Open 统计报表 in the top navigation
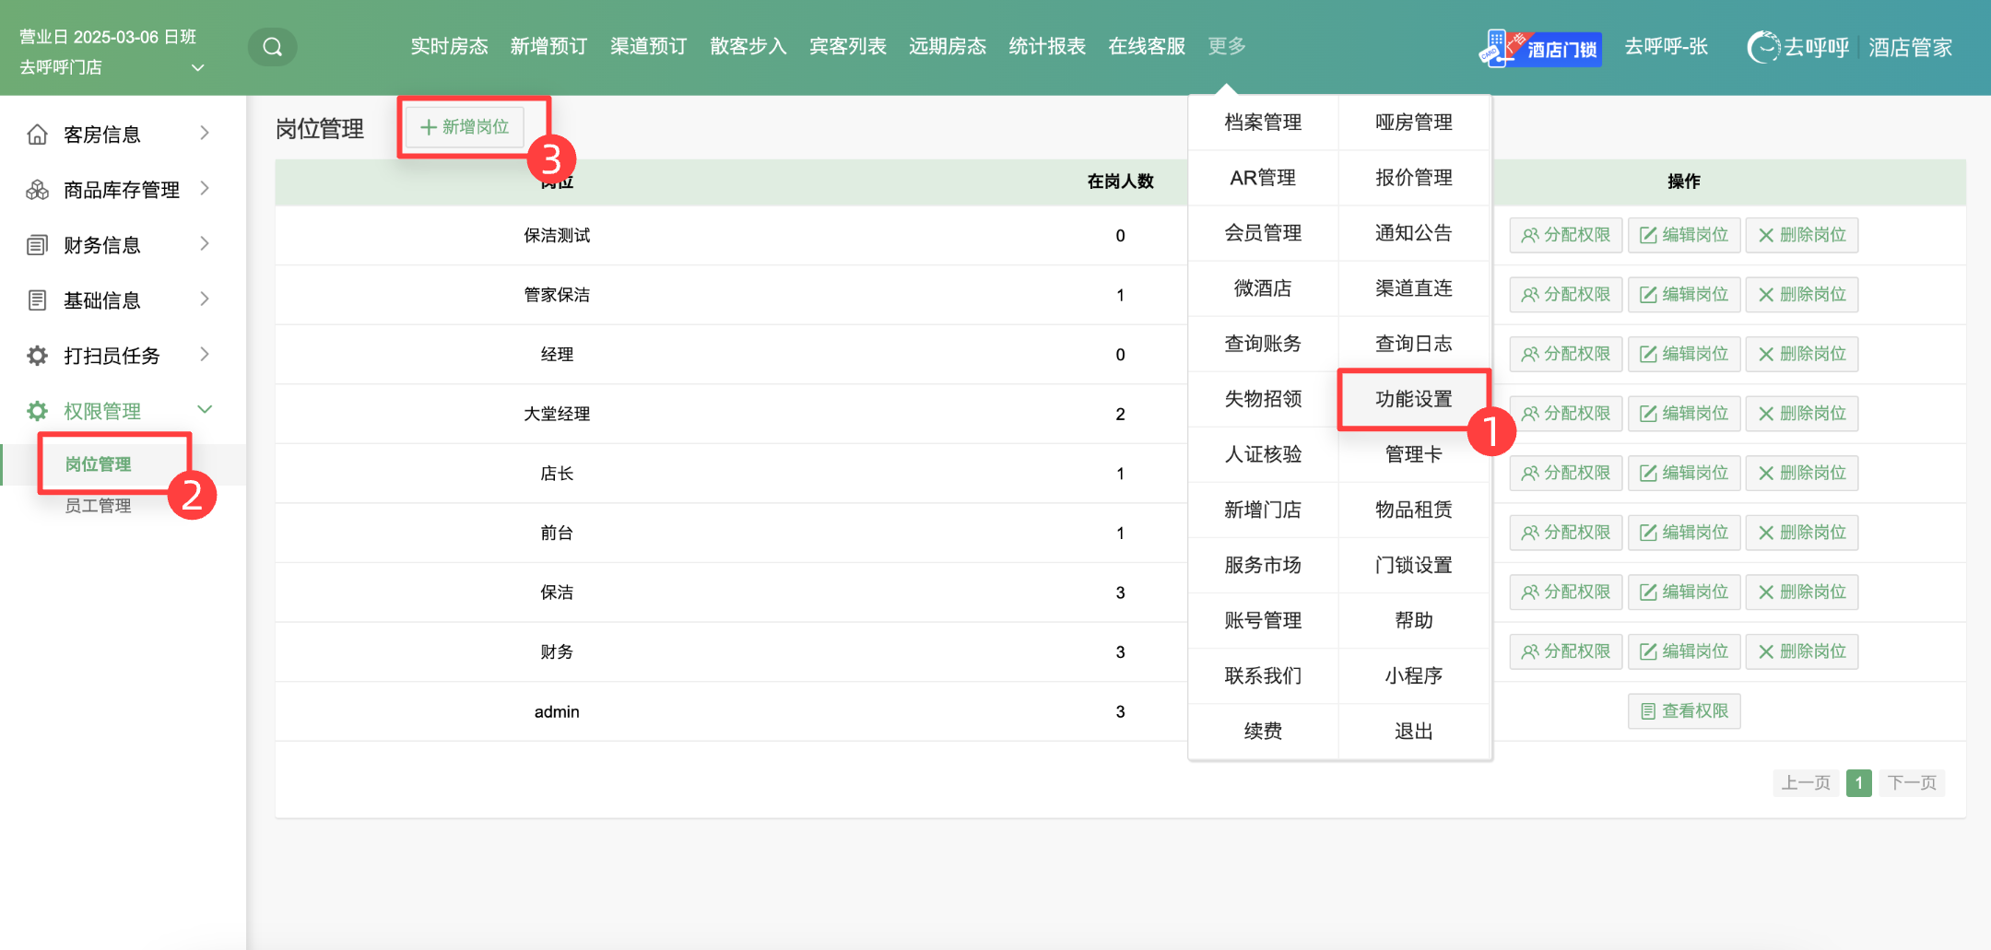Image resolution: width=1991 pixels, height=950 pixels. pos(1047,46)
